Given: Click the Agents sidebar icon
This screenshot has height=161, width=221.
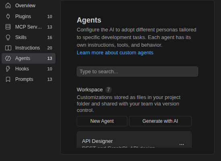Looking at the screenshot, I should tap(8, 58).
